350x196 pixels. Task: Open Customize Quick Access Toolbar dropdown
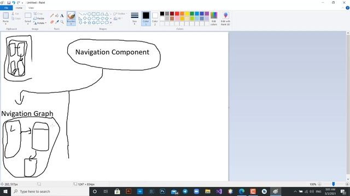click(x=22, y=3)
